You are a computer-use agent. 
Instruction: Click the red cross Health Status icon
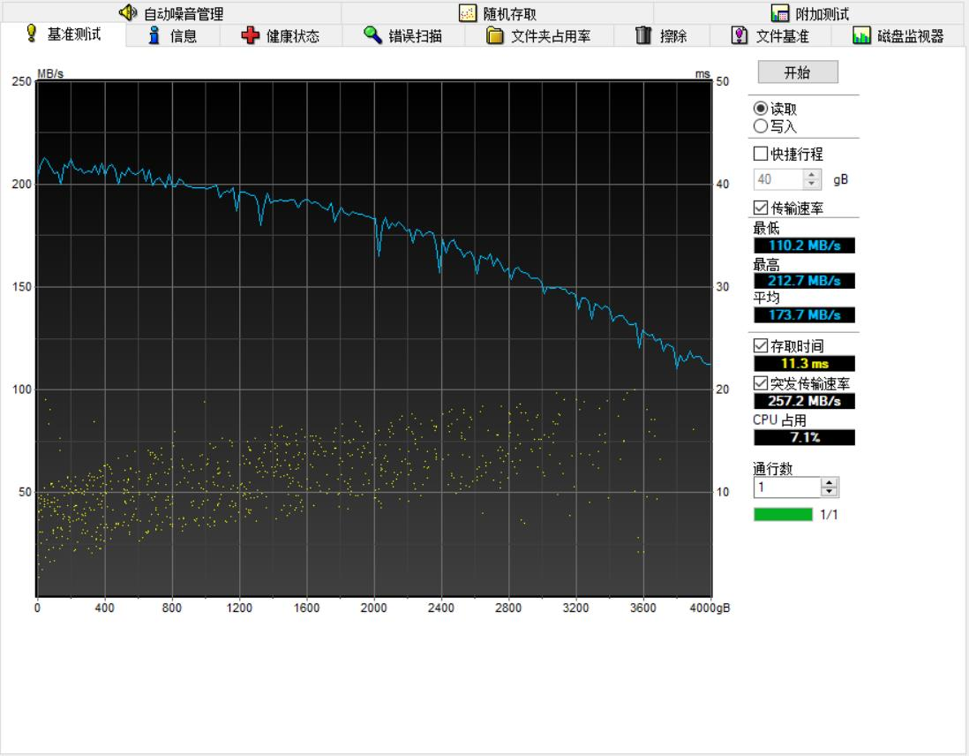click(x=251, y=35)
